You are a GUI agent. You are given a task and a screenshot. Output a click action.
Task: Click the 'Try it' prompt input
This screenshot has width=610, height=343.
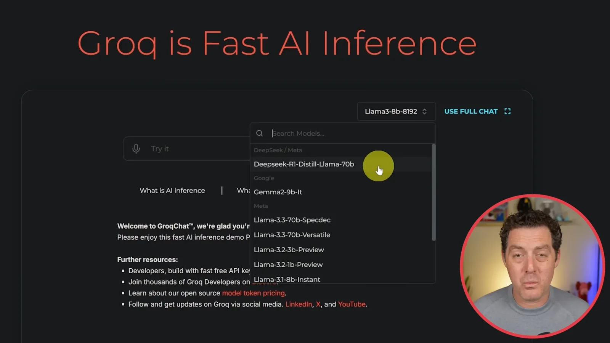186,149
